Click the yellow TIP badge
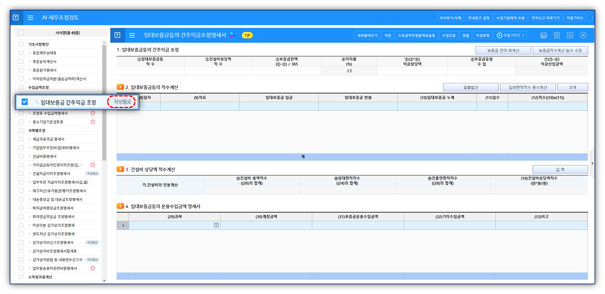Image resolution: width=605 pixels, height=294 pixels. [247, 35]
